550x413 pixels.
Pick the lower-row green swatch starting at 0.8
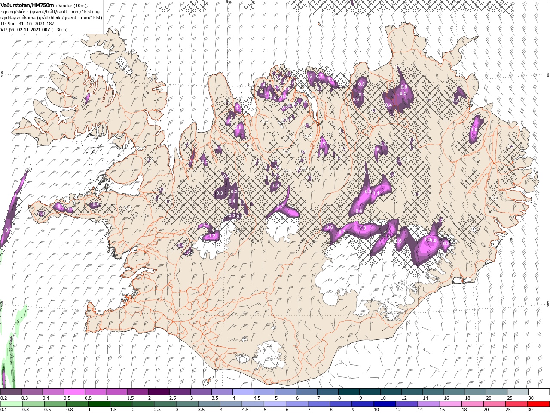pos(77,404)
